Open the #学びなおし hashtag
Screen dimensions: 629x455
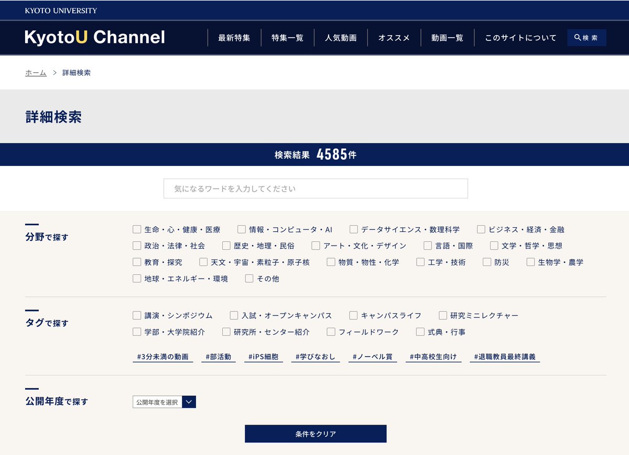(x=315, y=357)
